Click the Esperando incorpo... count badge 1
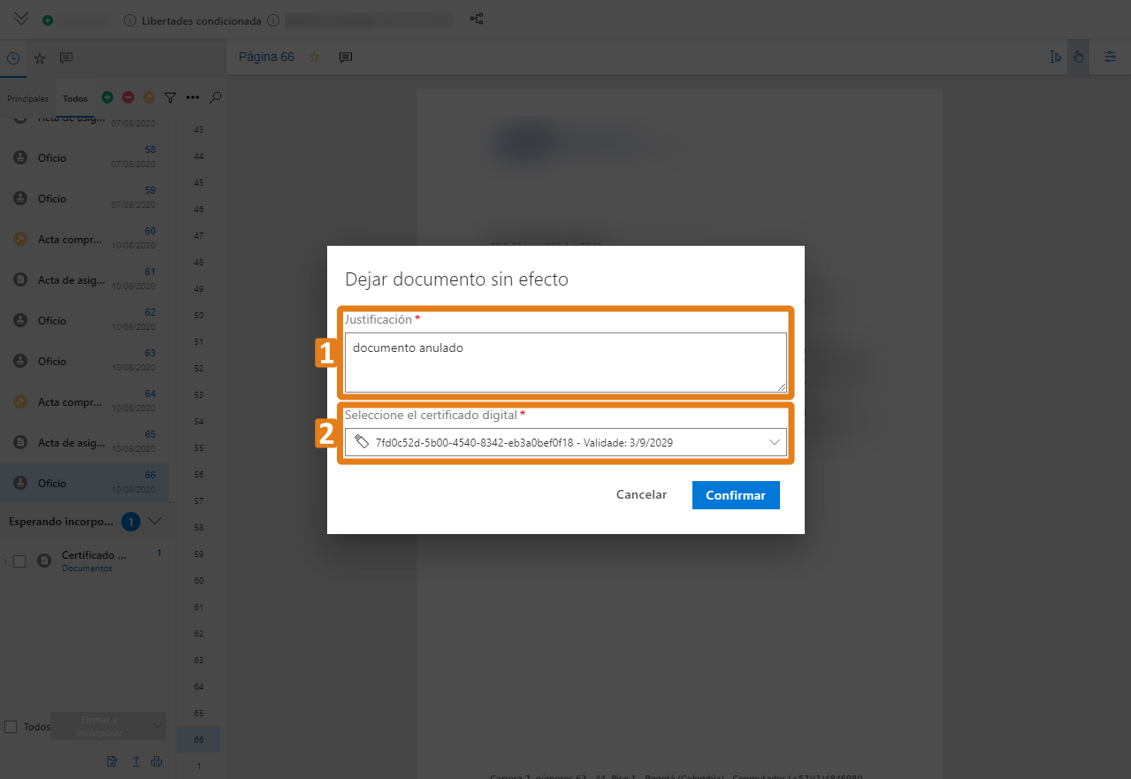 131,522
